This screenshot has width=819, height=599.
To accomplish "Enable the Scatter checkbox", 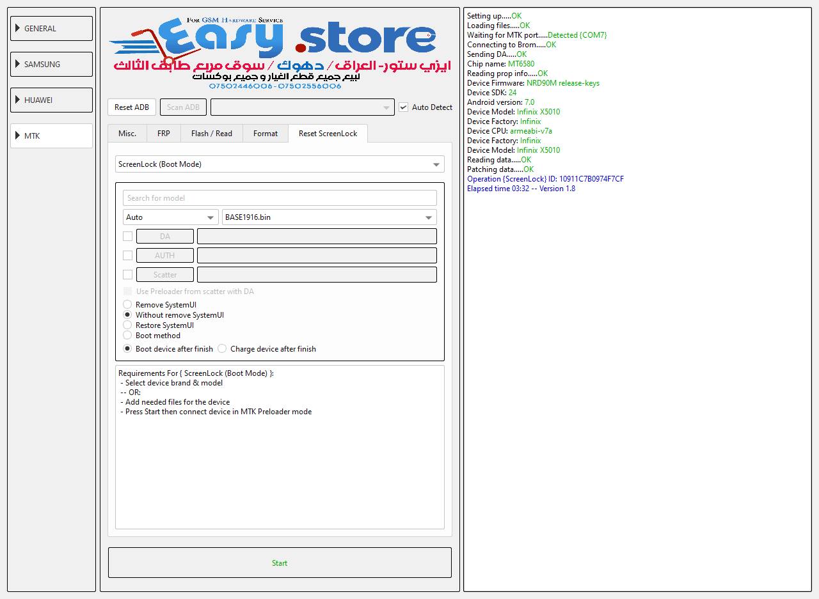I will pyautogui.click(x=127, y=275).
